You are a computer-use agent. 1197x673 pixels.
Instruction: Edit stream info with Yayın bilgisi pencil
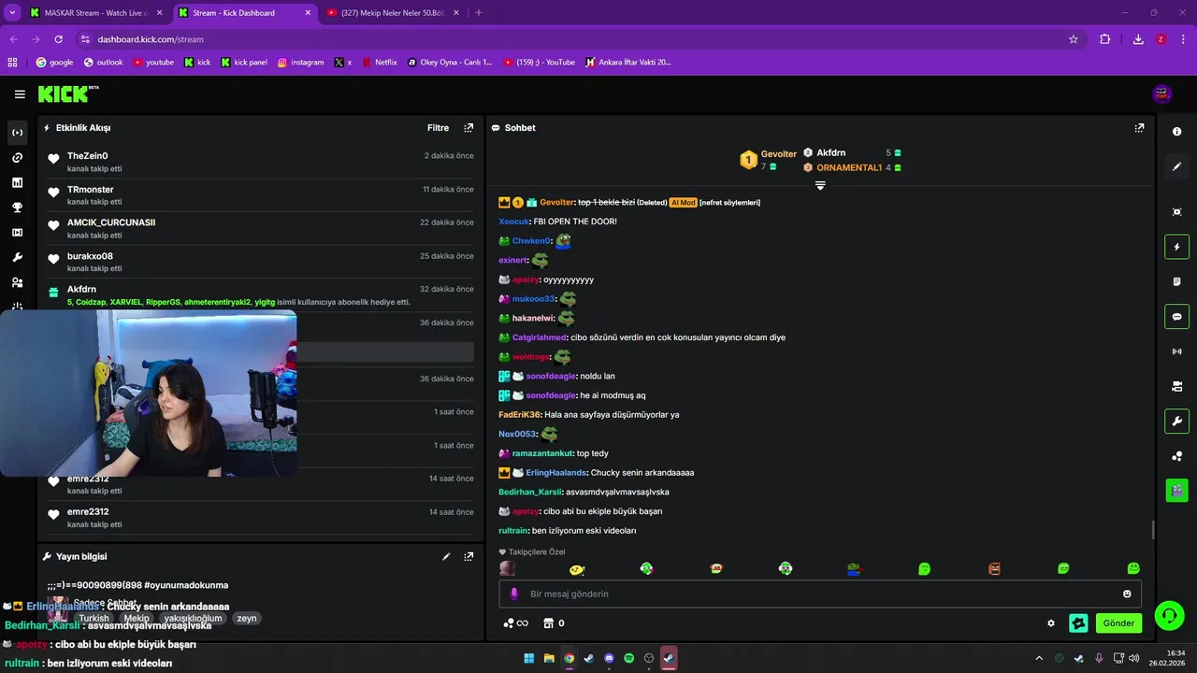click(446, 556)
